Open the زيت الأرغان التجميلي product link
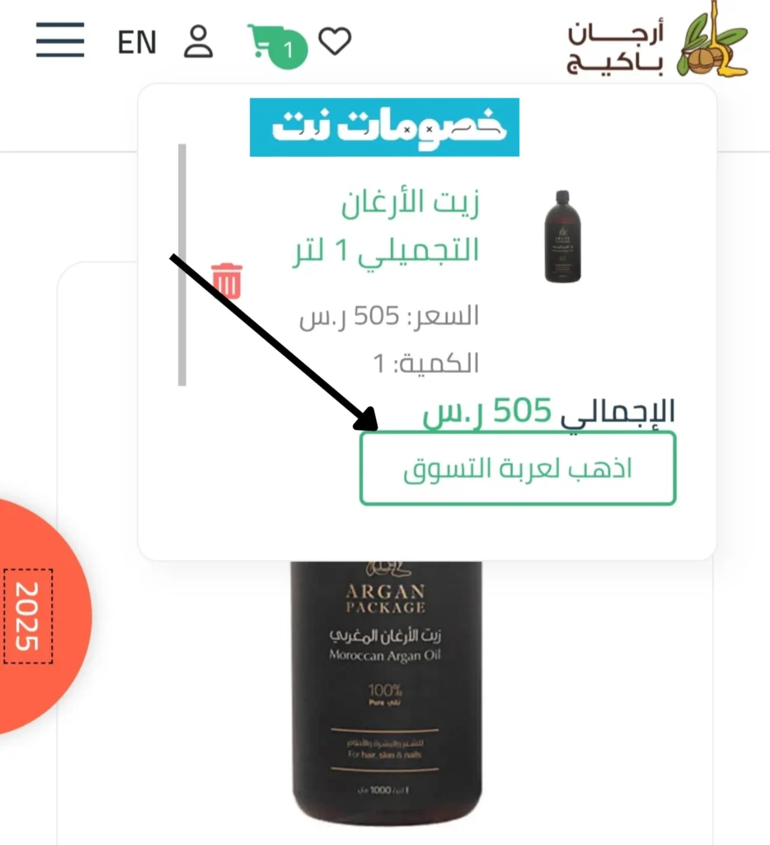Screen dimensions: 770x845 (386, 227)
